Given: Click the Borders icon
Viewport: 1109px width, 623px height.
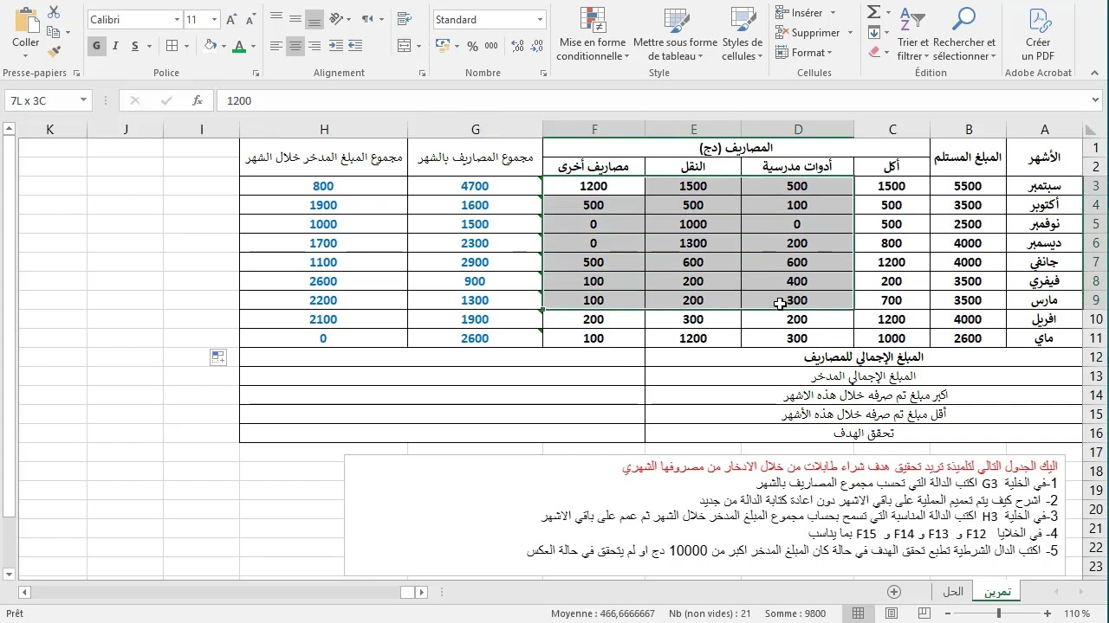Looking at the screenshot, I should coord(172,46).
